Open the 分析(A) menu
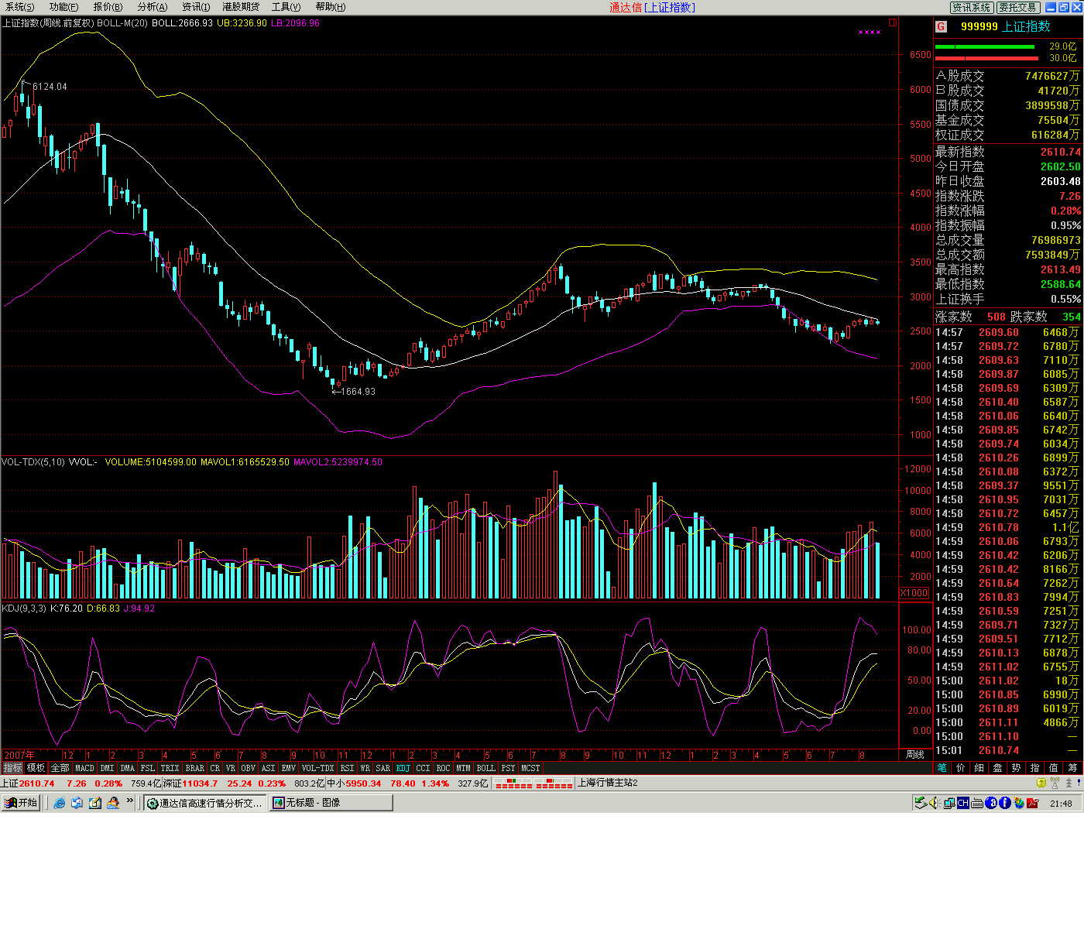This screenshot has width=1084, height=929. point(152,7)
